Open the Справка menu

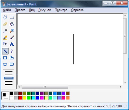77,10
